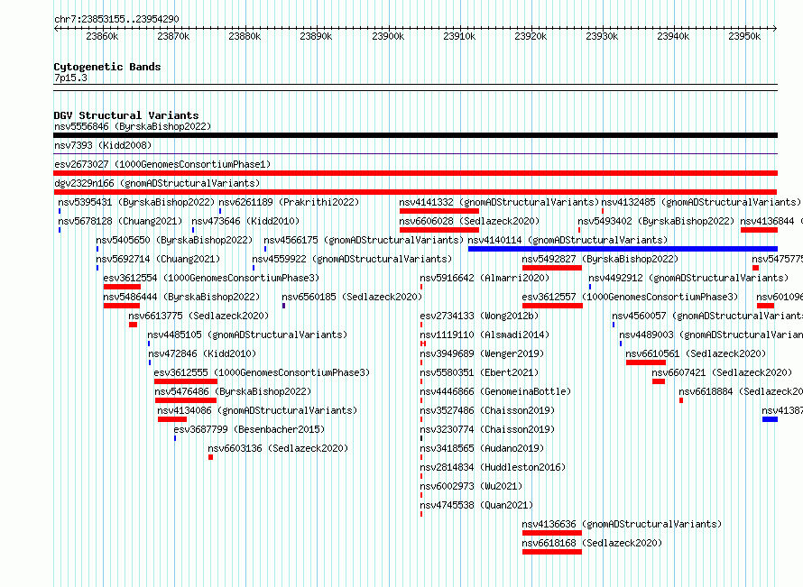
Task: Select the esv2673027 (1000GenomesConsortiumPhase1) label
Action: [x=162, y=164]
